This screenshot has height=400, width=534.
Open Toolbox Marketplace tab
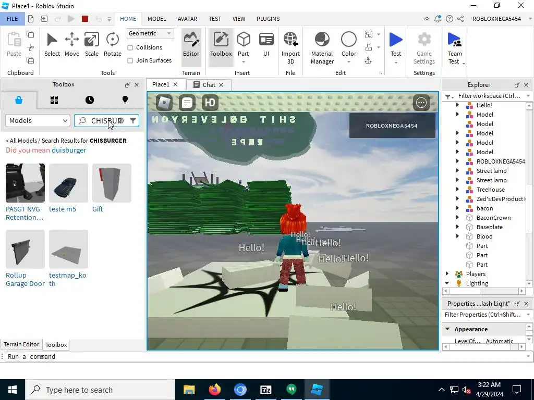click(x=19, y=100)
